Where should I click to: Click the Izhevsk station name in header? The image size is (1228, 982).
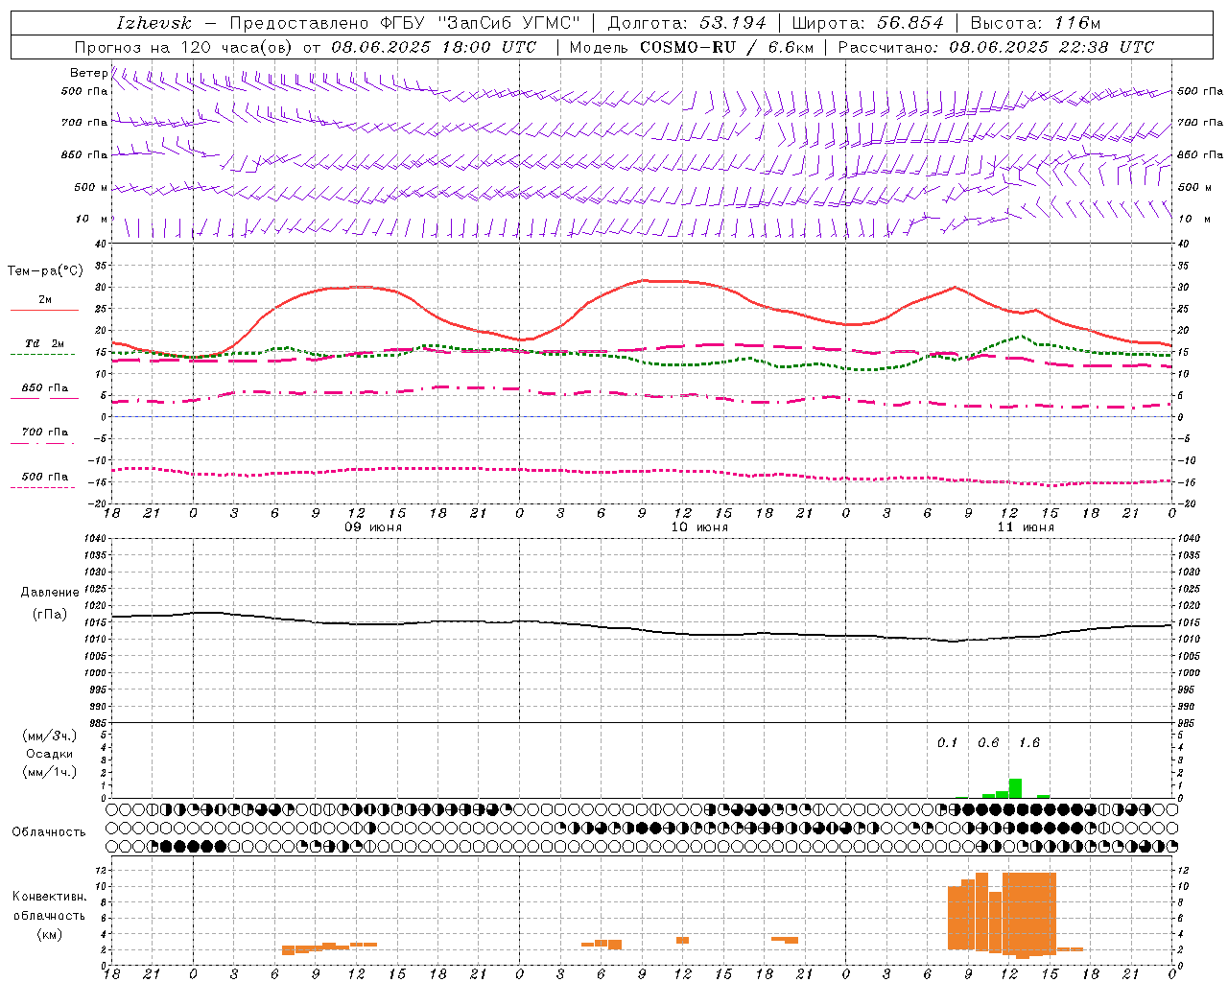[x=154, y=23]
